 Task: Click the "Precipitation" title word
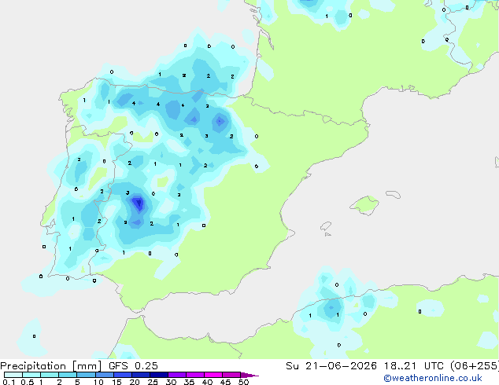(33, 366)
